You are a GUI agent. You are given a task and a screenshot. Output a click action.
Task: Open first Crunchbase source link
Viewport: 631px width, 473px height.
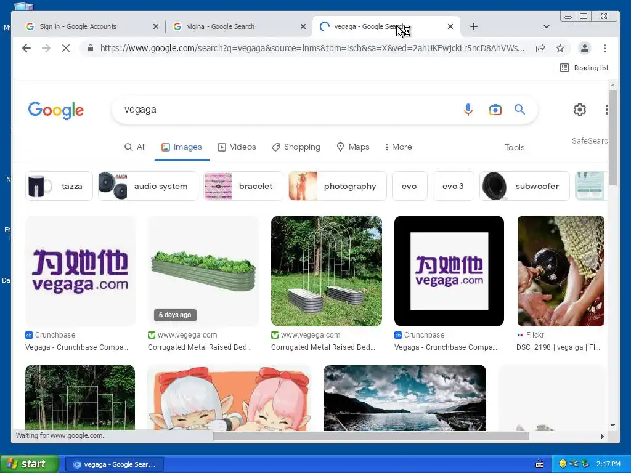pyautogui.click(x=51, y=334)
